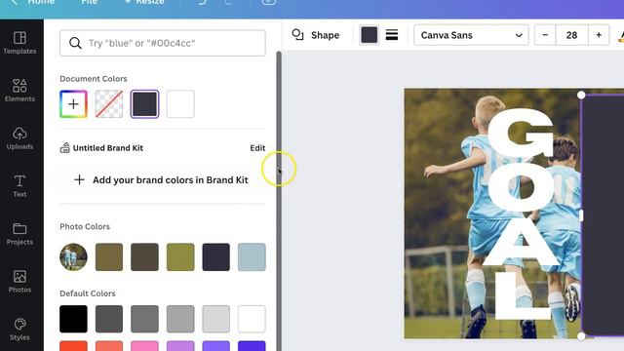Viewport: 624px width, 351px height.
Task: Click the search magnifier icon
Action: click(x=75, y=43)
